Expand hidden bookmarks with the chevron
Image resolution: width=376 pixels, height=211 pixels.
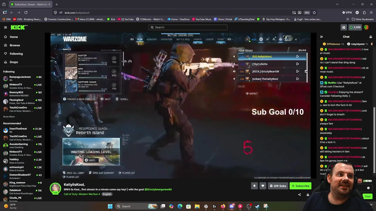[348, 19]
